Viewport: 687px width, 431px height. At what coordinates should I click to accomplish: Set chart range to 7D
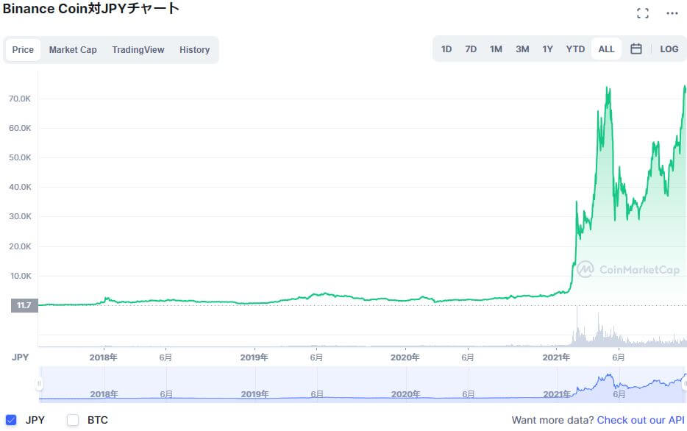pos(471,49)
